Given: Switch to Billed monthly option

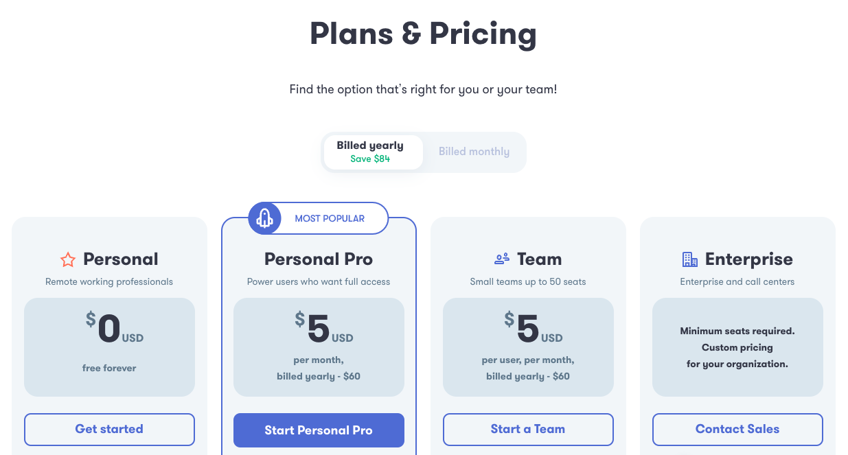Looking at the screenshot, I should click(474, 152).
